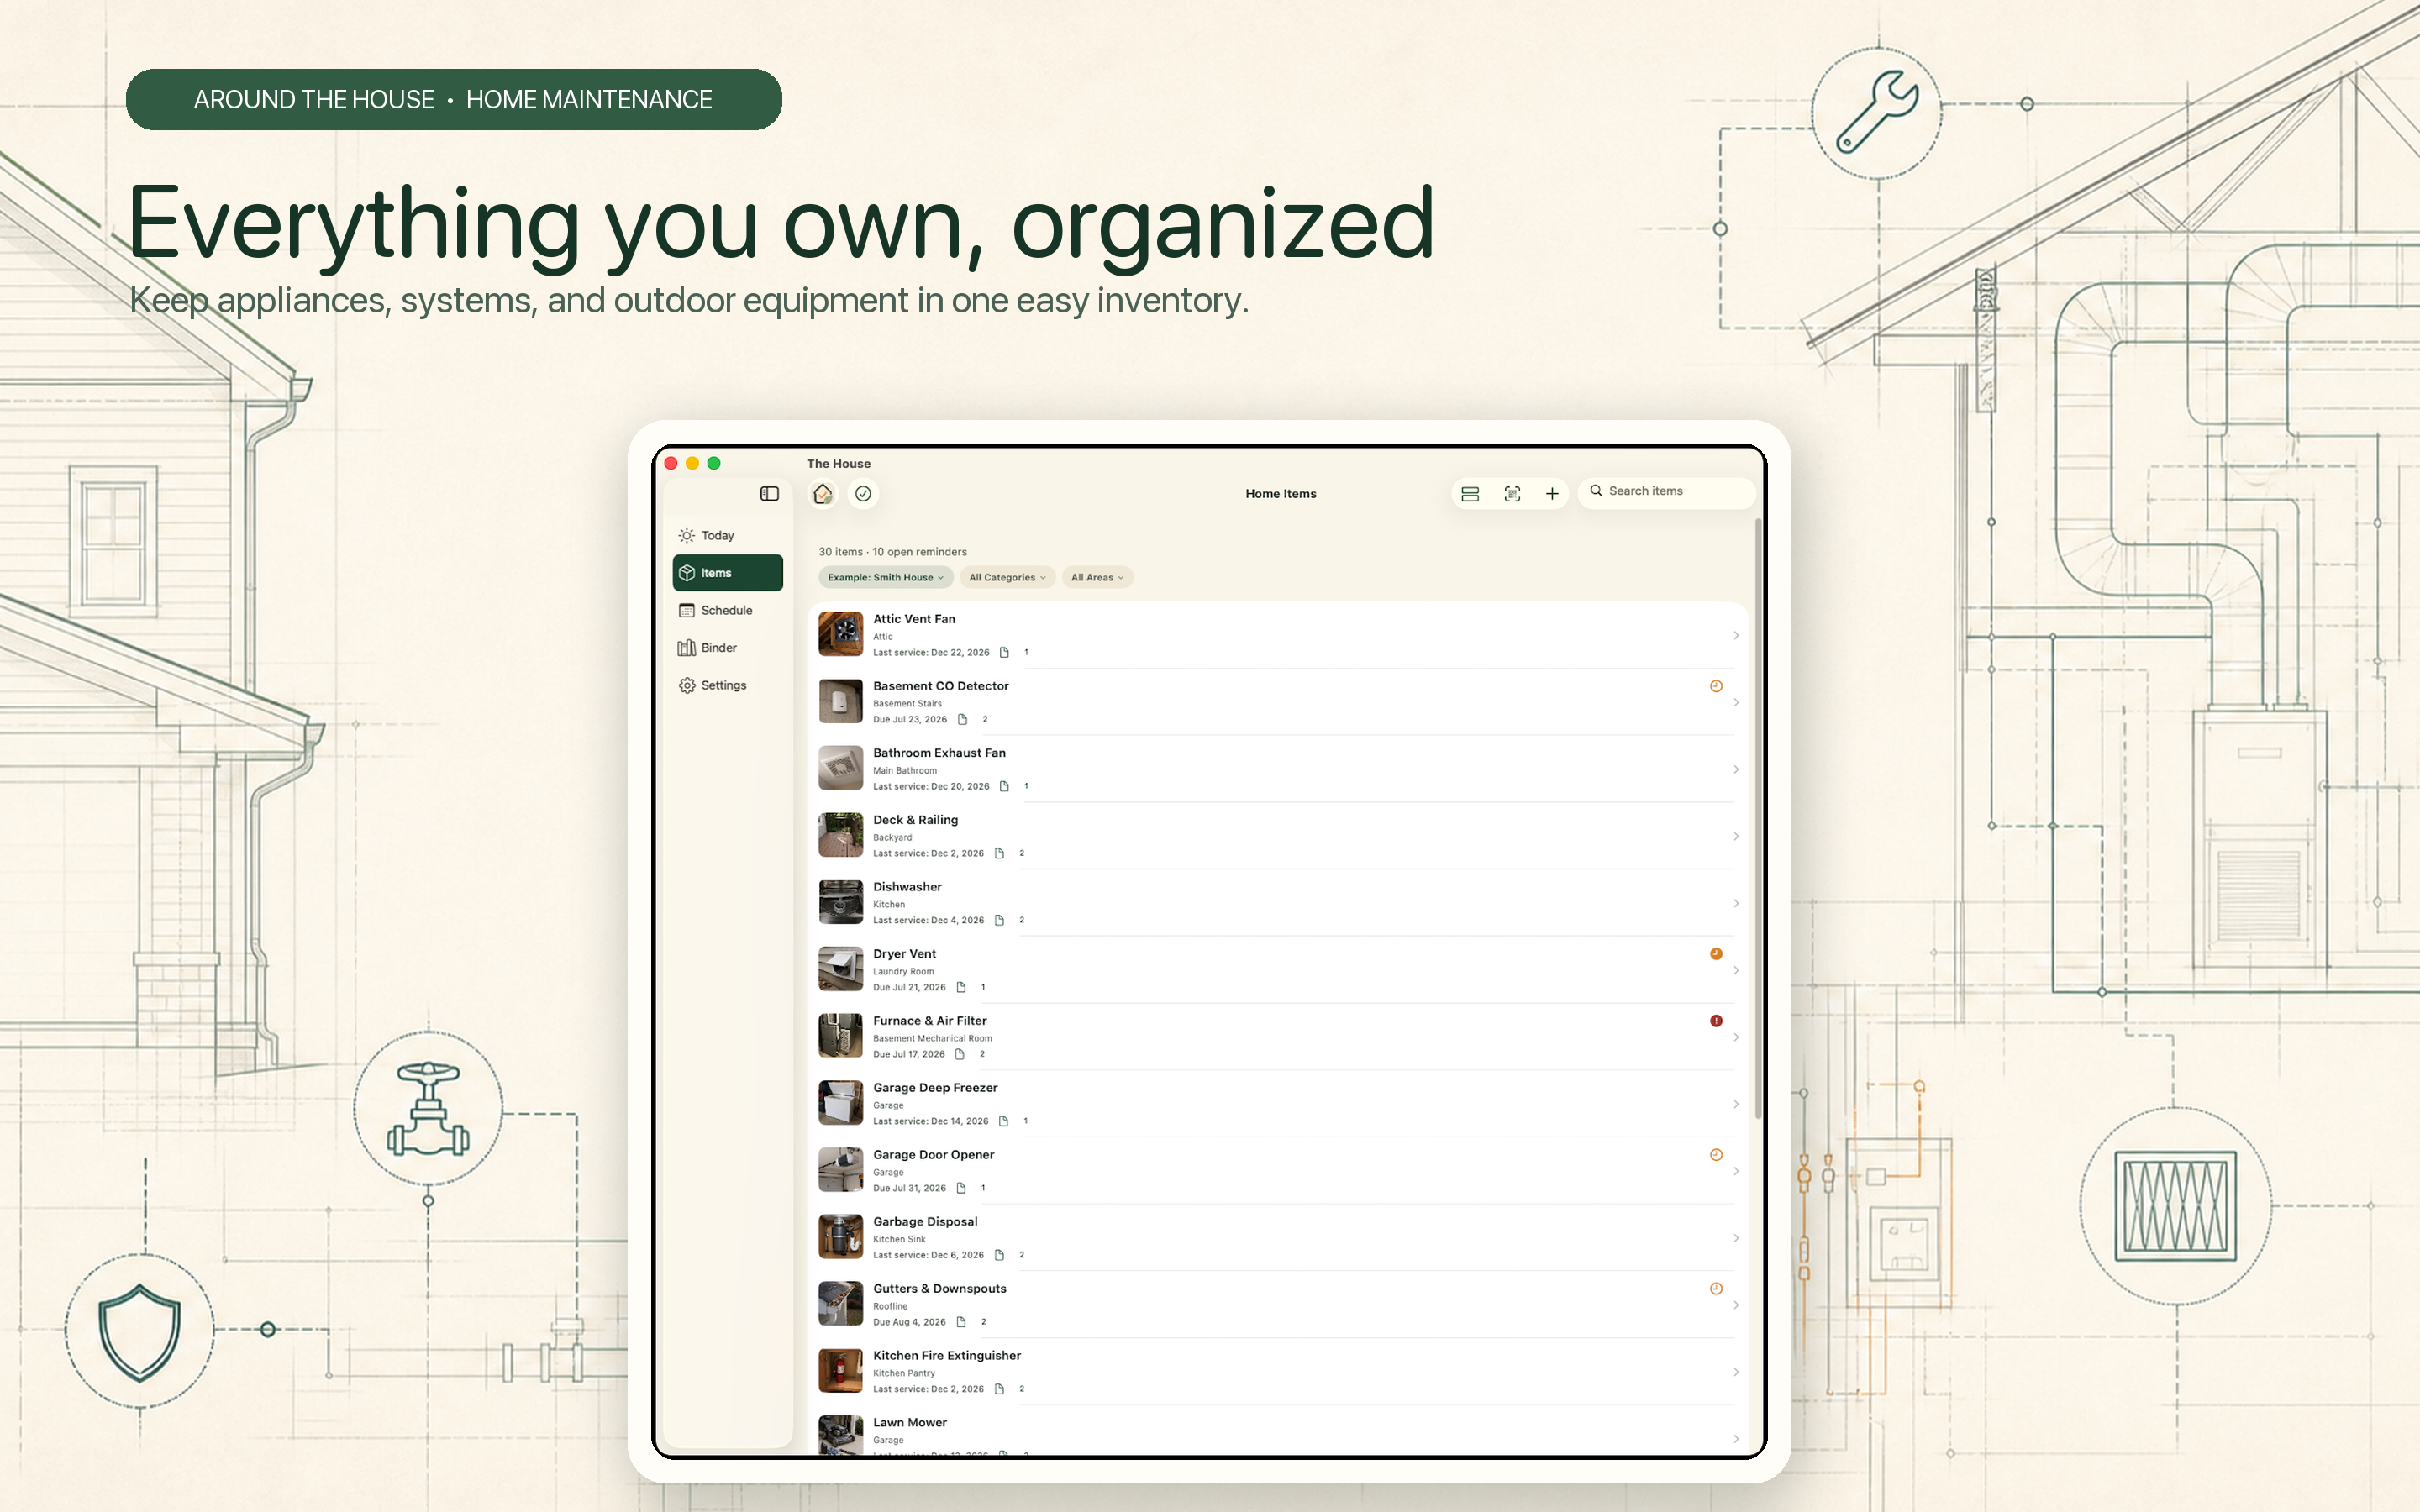Image resolution: width=2420 pixels, height=1512 pixels.
Task: Click the document icon on Kitchen Fire Extinguisher row
Action: [x=999, y=1389]
